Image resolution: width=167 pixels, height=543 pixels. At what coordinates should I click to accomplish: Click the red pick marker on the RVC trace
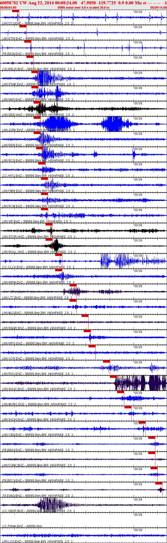click(107, 362)
